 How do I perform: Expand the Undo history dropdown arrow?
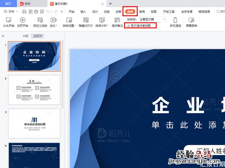click(51, 12)
